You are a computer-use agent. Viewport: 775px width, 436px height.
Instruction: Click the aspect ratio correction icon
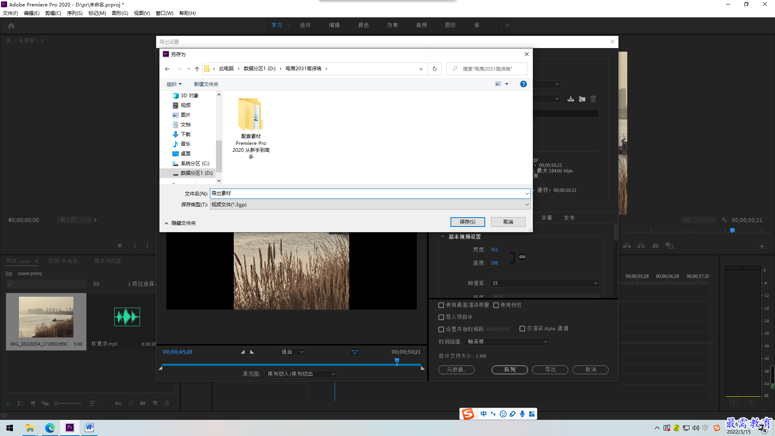tap(355, 352)
